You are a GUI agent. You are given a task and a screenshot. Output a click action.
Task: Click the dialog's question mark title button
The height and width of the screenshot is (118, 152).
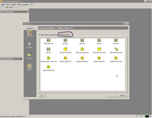coord(125,24)
